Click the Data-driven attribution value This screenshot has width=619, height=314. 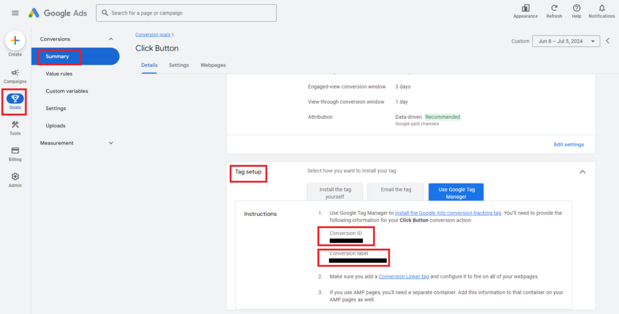(x=409, y=117)
